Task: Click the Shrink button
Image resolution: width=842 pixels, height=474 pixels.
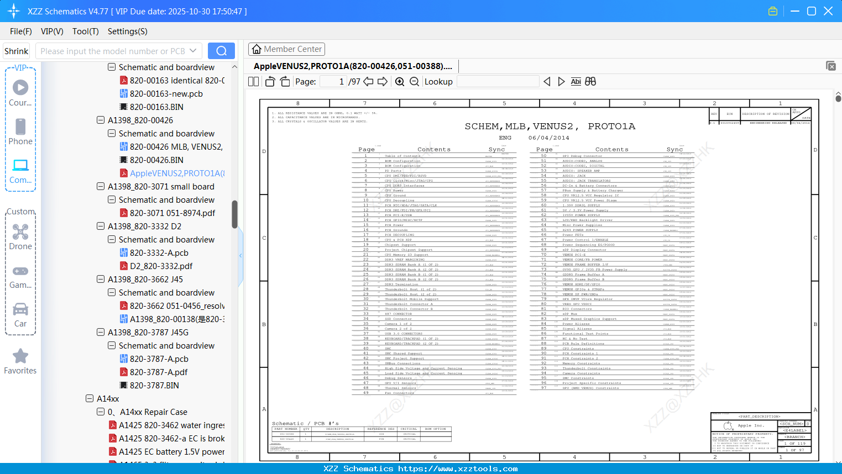Action: [x=17, y=51]
